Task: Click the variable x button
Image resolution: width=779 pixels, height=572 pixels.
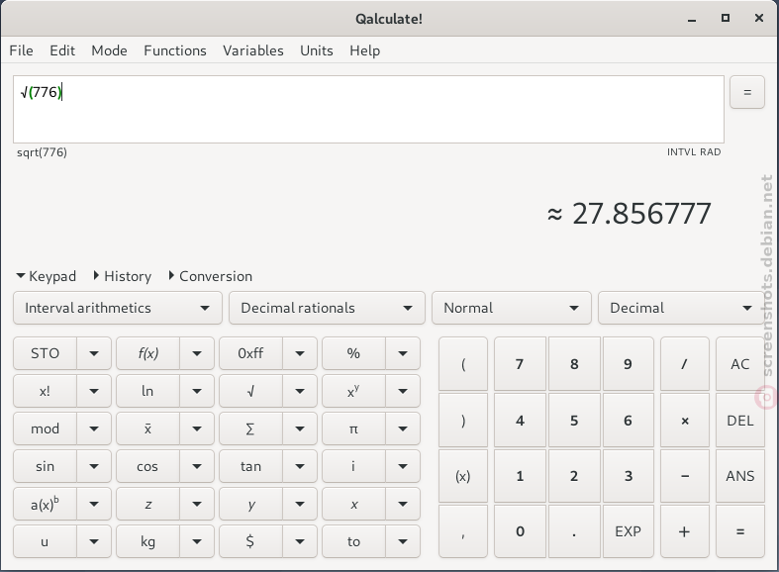Action: (x=353, y=505)
